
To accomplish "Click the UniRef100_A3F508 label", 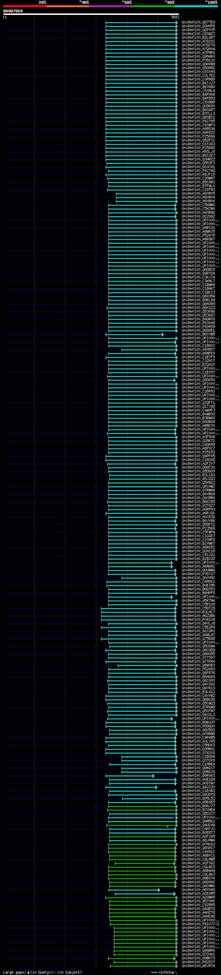I will point(198,437).
